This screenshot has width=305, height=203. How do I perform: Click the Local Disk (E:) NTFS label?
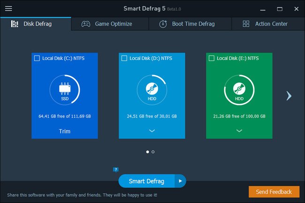(238, 58)
